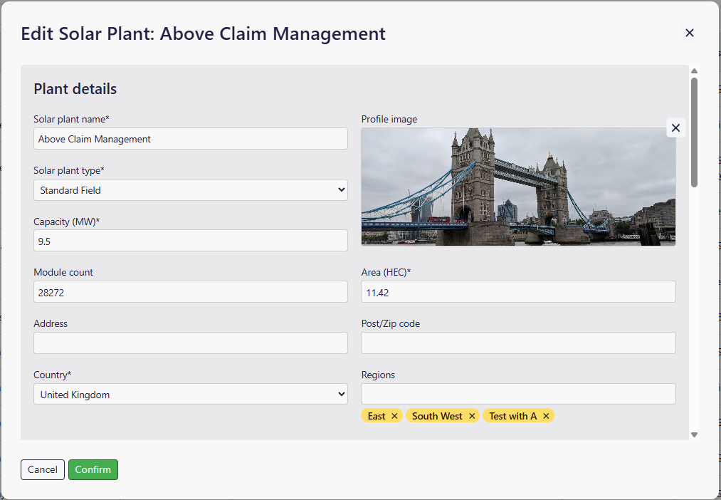
Task: Open the Solar plant type dropdown
Action: (x=191, y=190)
